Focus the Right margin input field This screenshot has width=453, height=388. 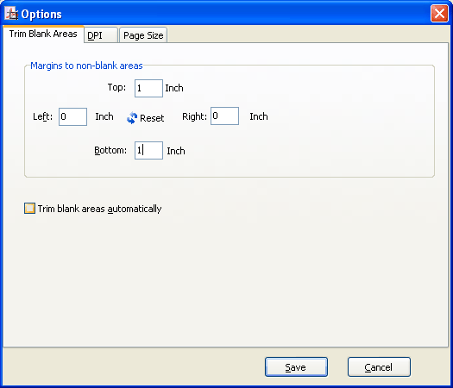point(224,116)
